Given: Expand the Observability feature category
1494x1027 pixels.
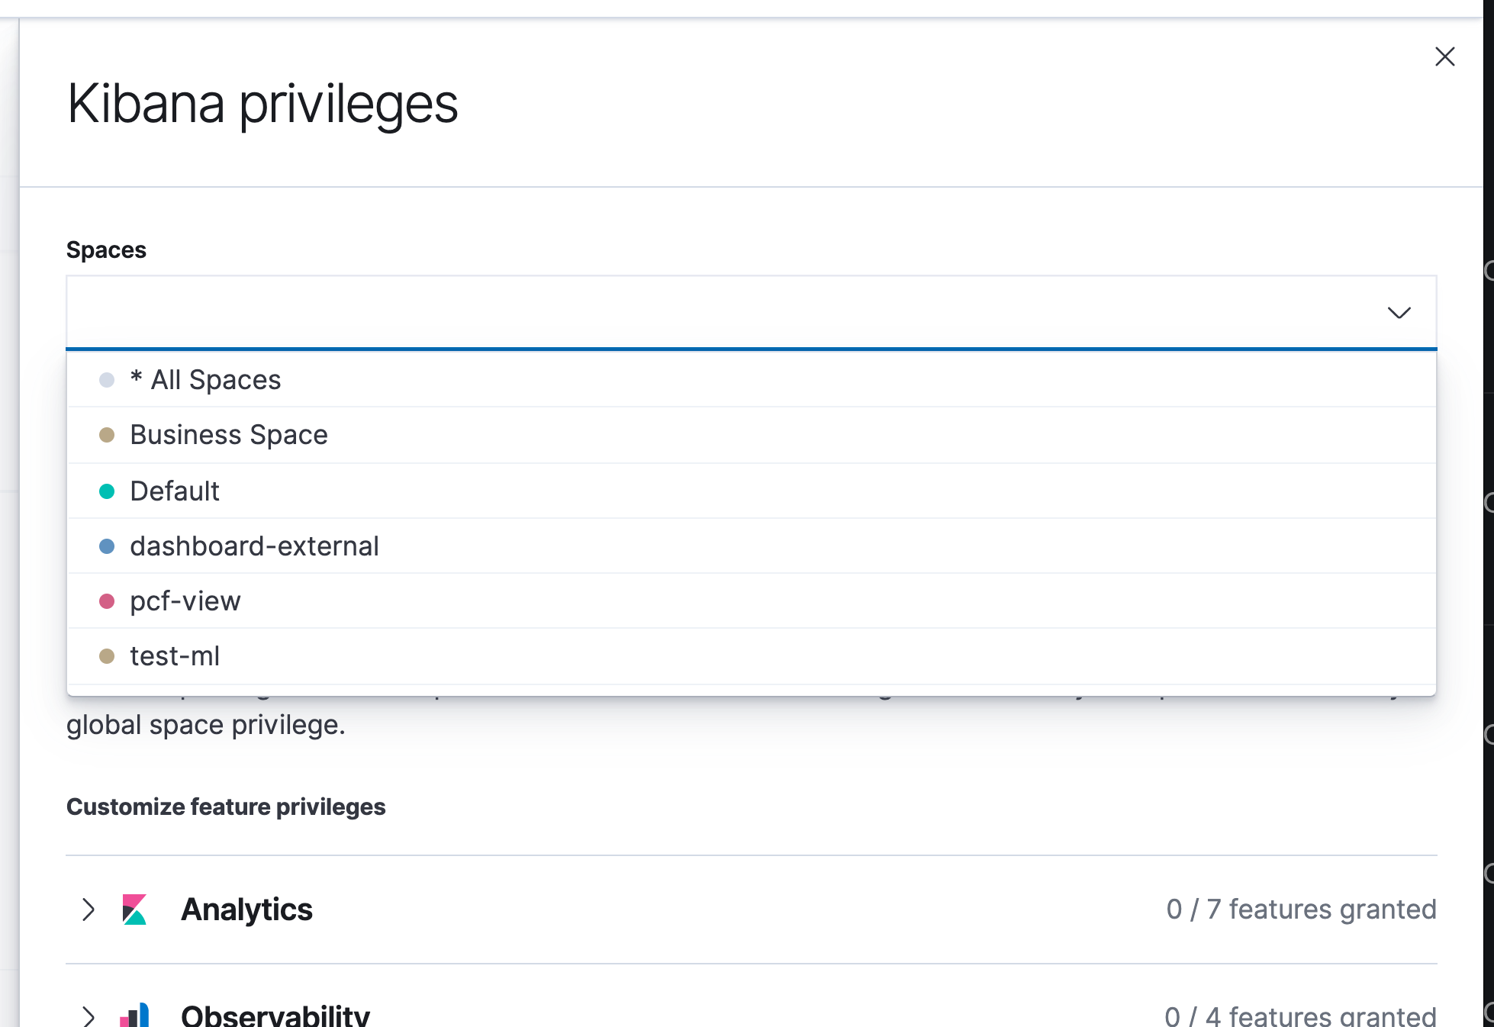Looking at the screenshot, I should click(89, 1016).
